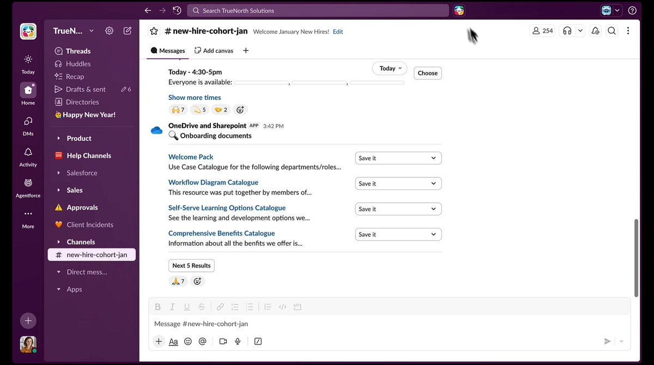Open the Welcome Pack document link
The height and width of the screenshot is (365, 654).
tap(191, 157)
